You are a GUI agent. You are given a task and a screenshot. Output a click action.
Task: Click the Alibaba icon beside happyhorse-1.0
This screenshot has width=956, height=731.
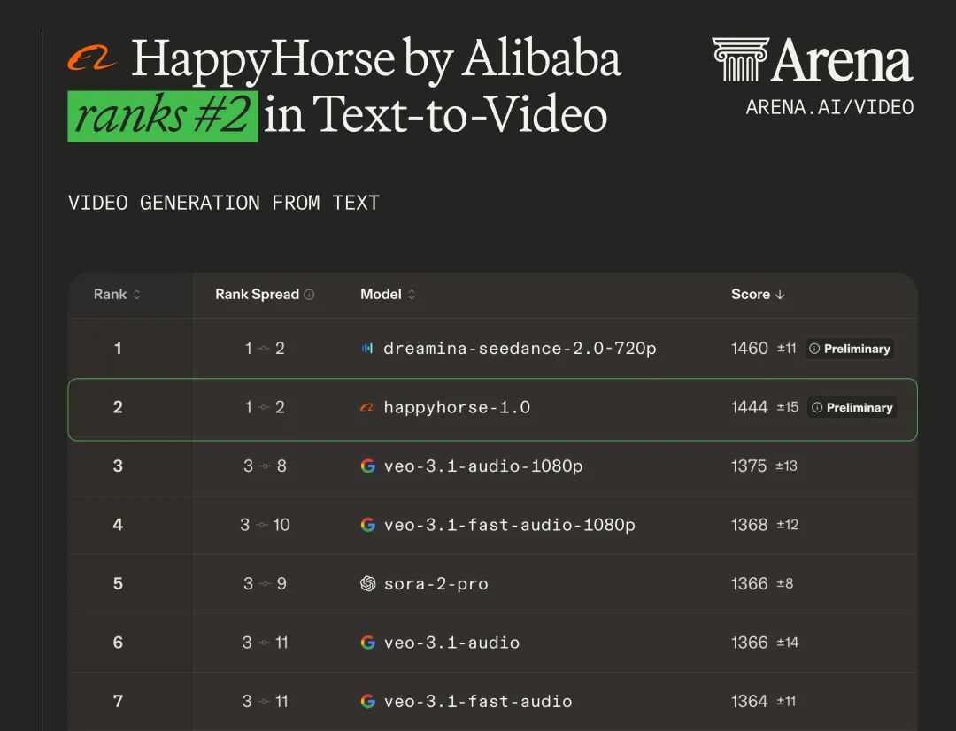pyautogui.click(x=367, y=408)
